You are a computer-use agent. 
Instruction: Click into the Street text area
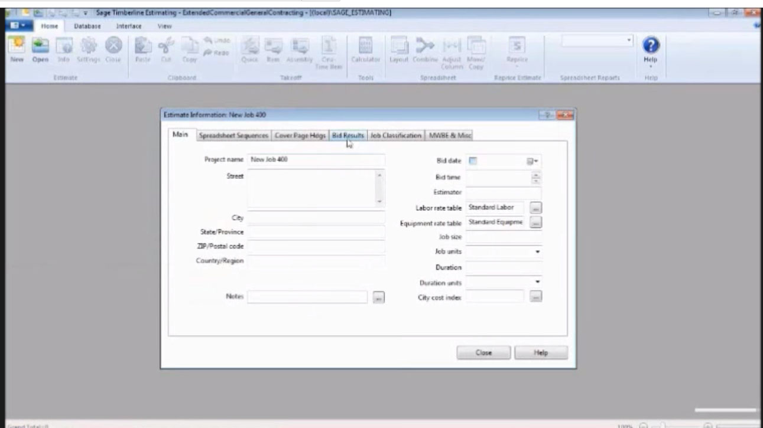pyautogui.click(x=311, y=188)
